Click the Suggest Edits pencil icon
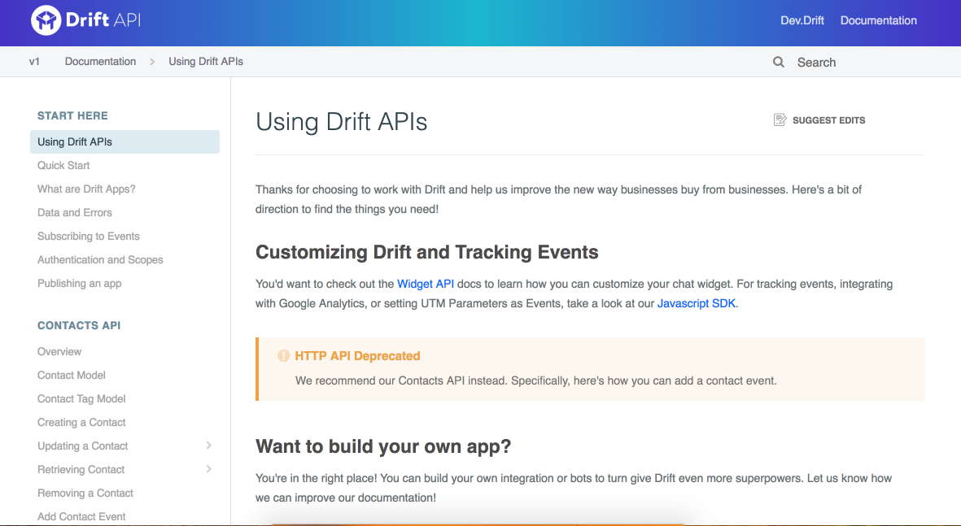The image size is (961, 526). [x=780, y=120]
